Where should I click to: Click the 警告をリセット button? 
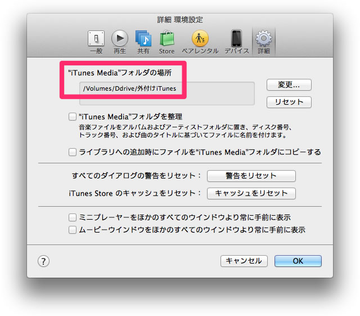point(251,176)
